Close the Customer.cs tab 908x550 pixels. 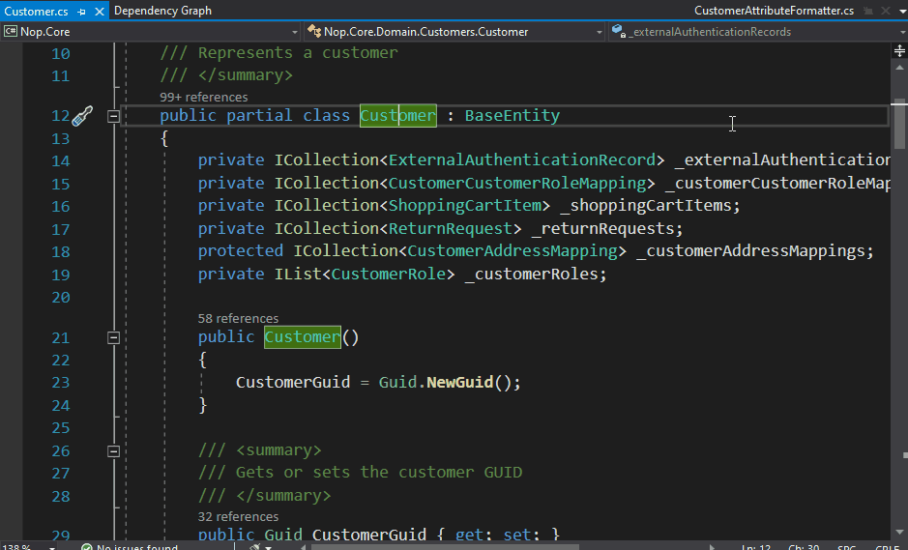coord(99,12)
